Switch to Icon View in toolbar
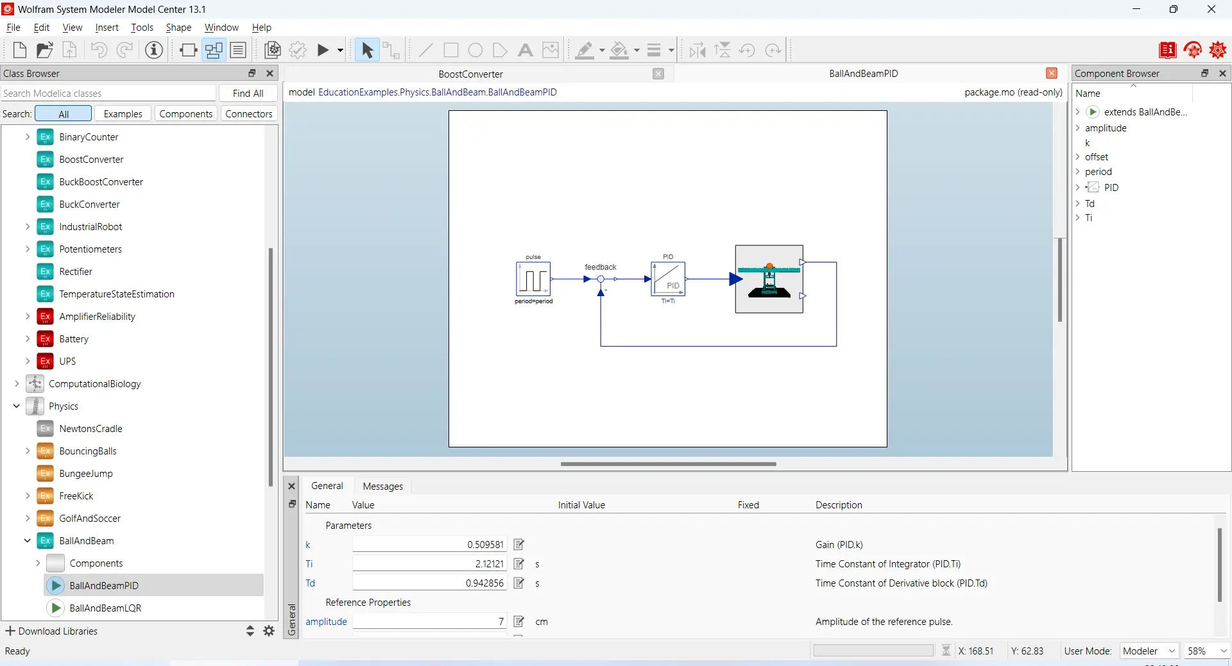 tap(188, 50)
